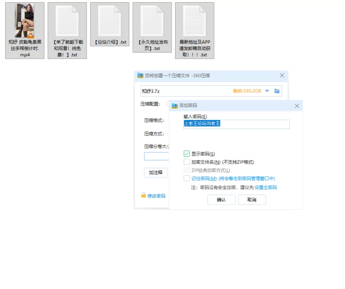Click the 输入密码(E) label
345x289 pixels.
[195, 116]
